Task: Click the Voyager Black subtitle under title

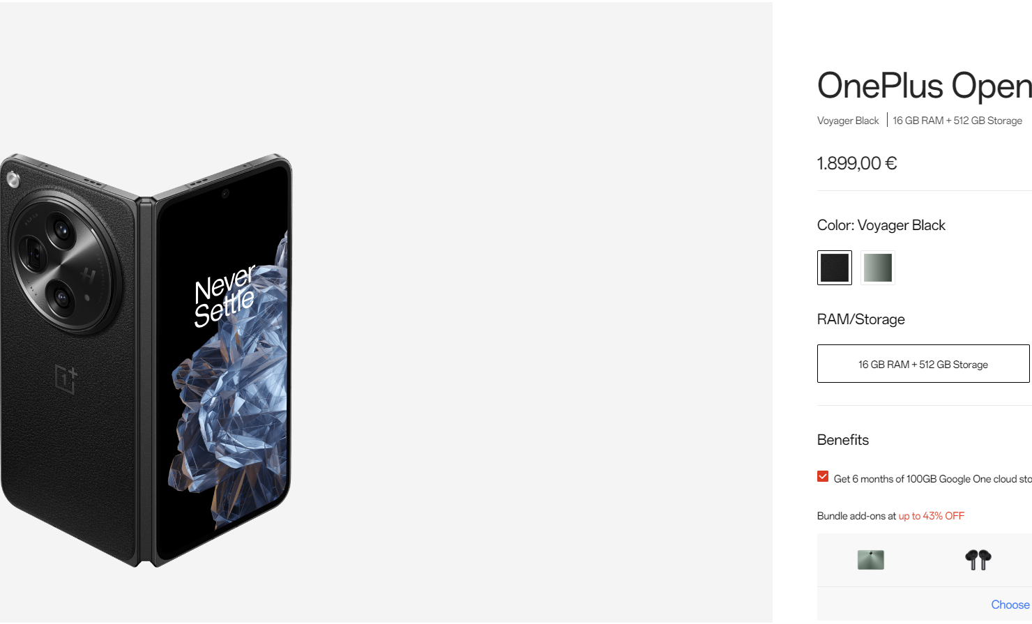Action: pyautogui.click(x=848, y=121)
